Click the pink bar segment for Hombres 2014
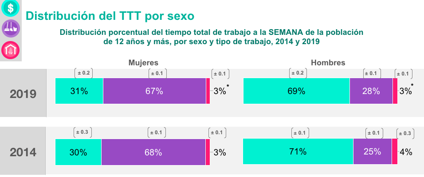The height and width of the screenshot is (177, 424). [x=395, y=152]
